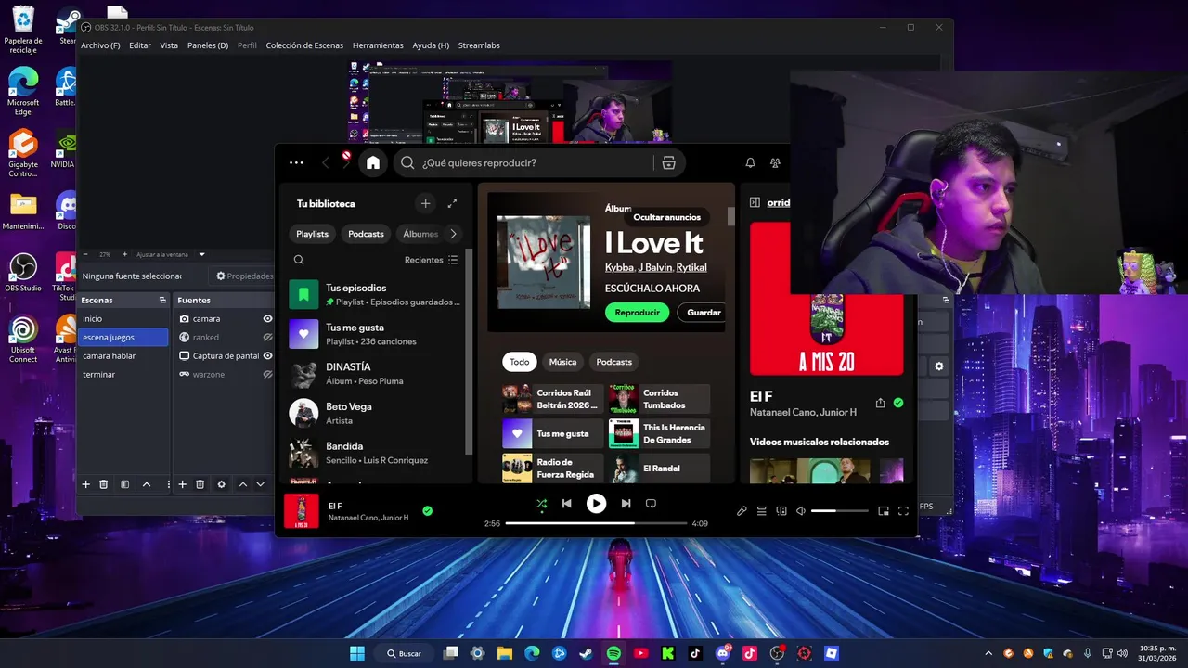Viewport: 1188px width, 668px height.
Task: Click the Reproducir button
Action: (637, 313)
